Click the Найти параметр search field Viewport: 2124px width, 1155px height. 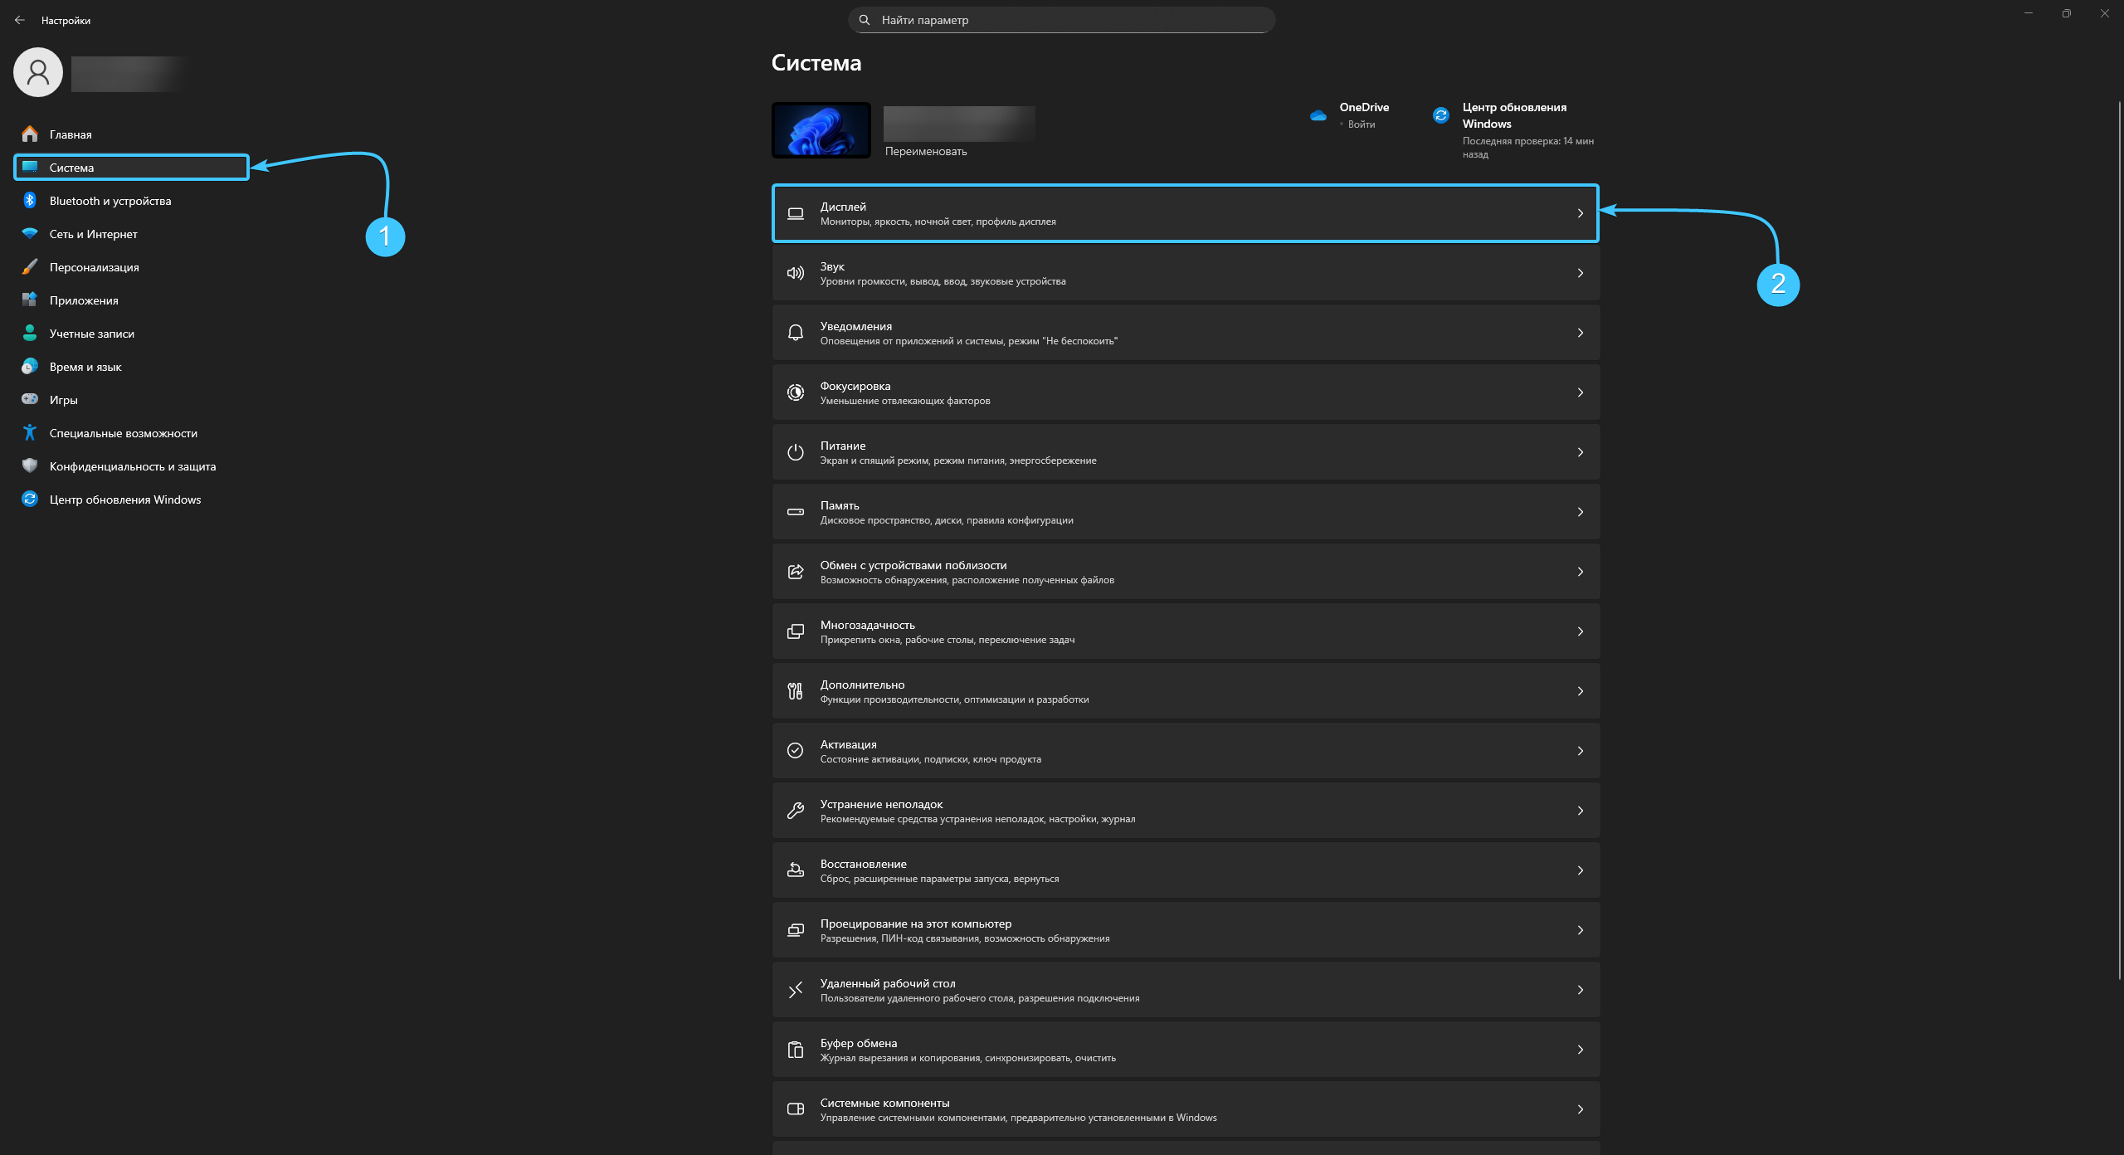[x=1062, y=20]
